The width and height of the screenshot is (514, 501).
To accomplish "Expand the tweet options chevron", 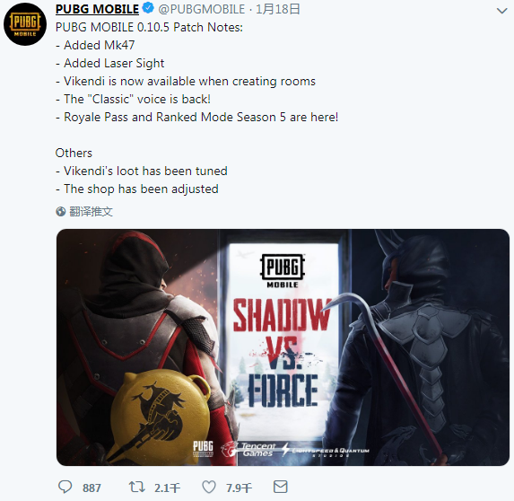I will tap(501, 12).
